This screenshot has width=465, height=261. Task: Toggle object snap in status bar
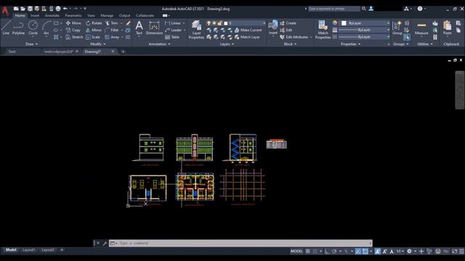pyautogui.click(x=365, y=252)
